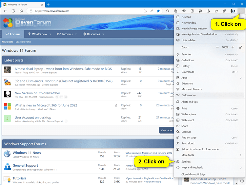Click the Performance heart toolbar icon
246x185 pixels.
pos(184,11)
